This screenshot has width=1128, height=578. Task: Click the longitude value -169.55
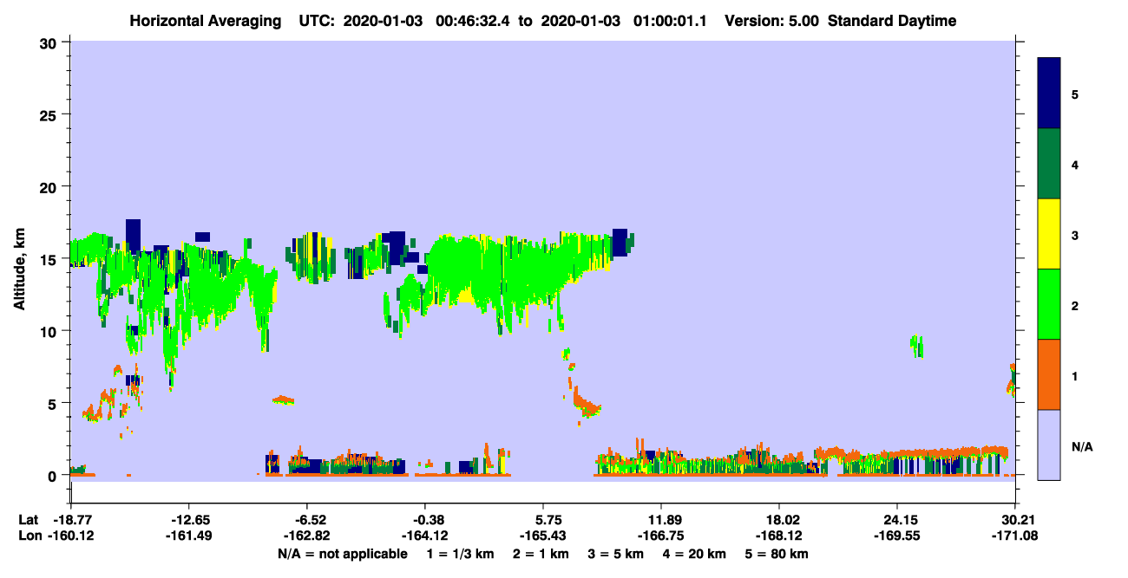896,536
